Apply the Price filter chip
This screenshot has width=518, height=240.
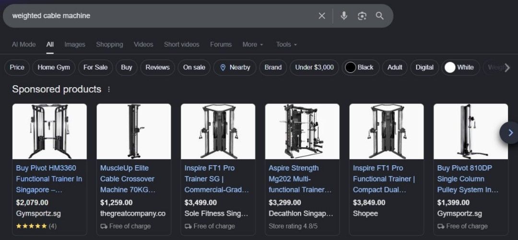pos(17,68)
